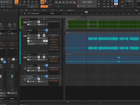Mute track 1
Viewport: 140px width, 105px height.
coord(39,19)
